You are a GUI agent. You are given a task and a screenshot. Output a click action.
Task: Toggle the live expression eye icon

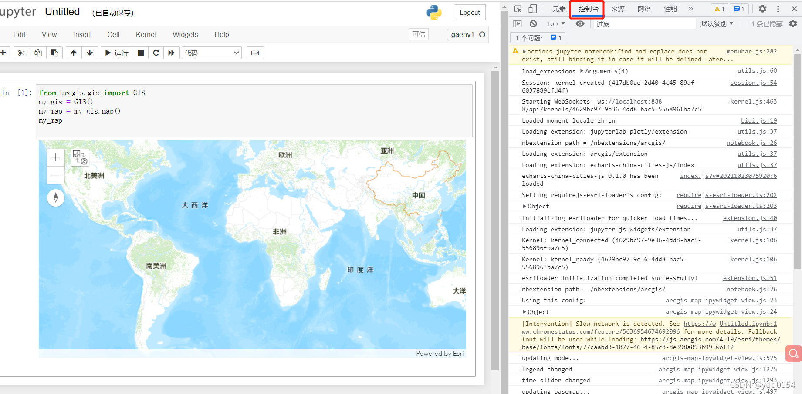coord(580,23)
